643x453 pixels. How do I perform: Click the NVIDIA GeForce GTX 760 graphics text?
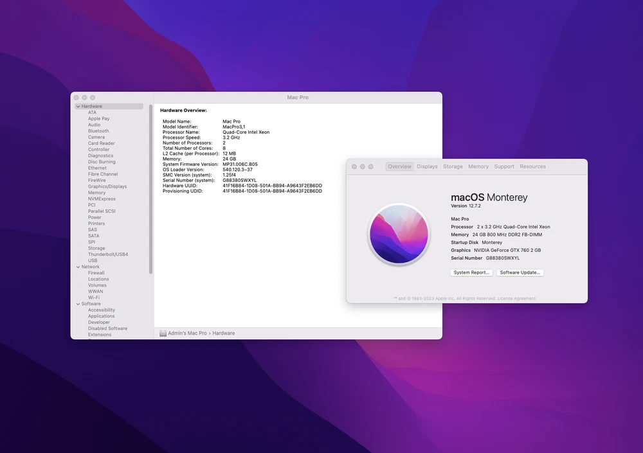[507, 250]
